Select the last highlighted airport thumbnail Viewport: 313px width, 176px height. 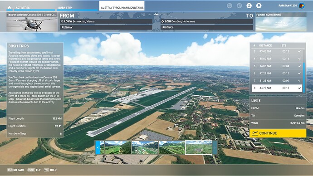point(199,147)
